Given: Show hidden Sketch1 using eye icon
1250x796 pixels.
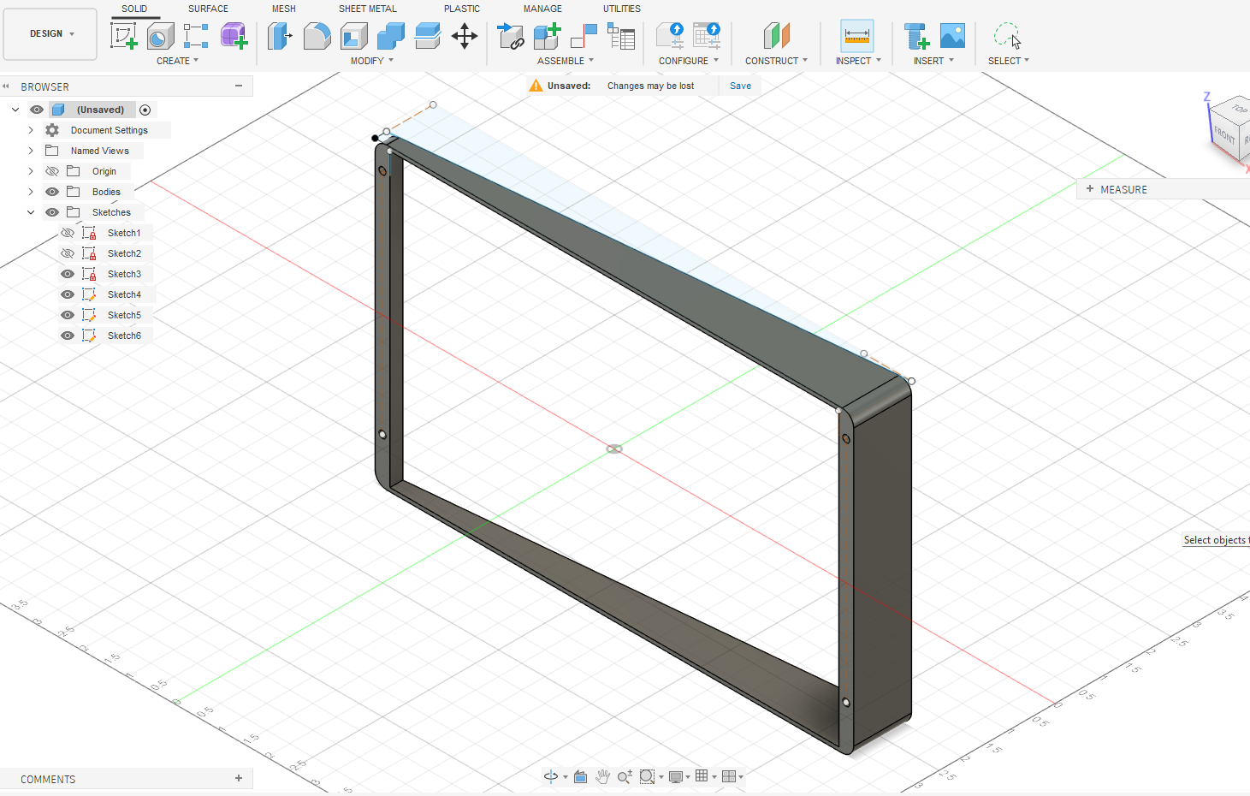Looking at the screenshot, I should tap(68, 233).
